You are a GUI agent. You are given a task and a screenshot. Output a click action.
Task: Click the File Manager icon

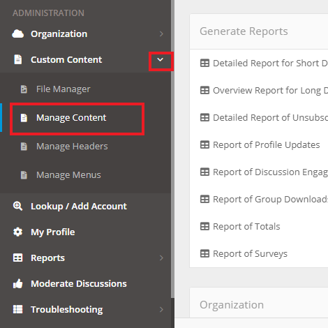click(x=24, y=89)
